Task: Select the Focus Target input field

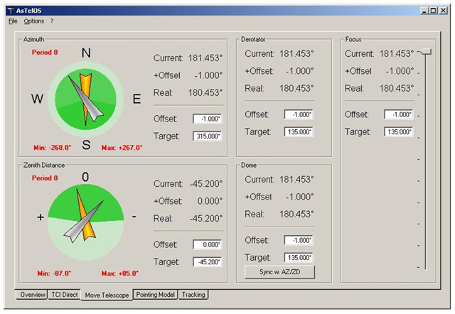Action: point(399,131)
